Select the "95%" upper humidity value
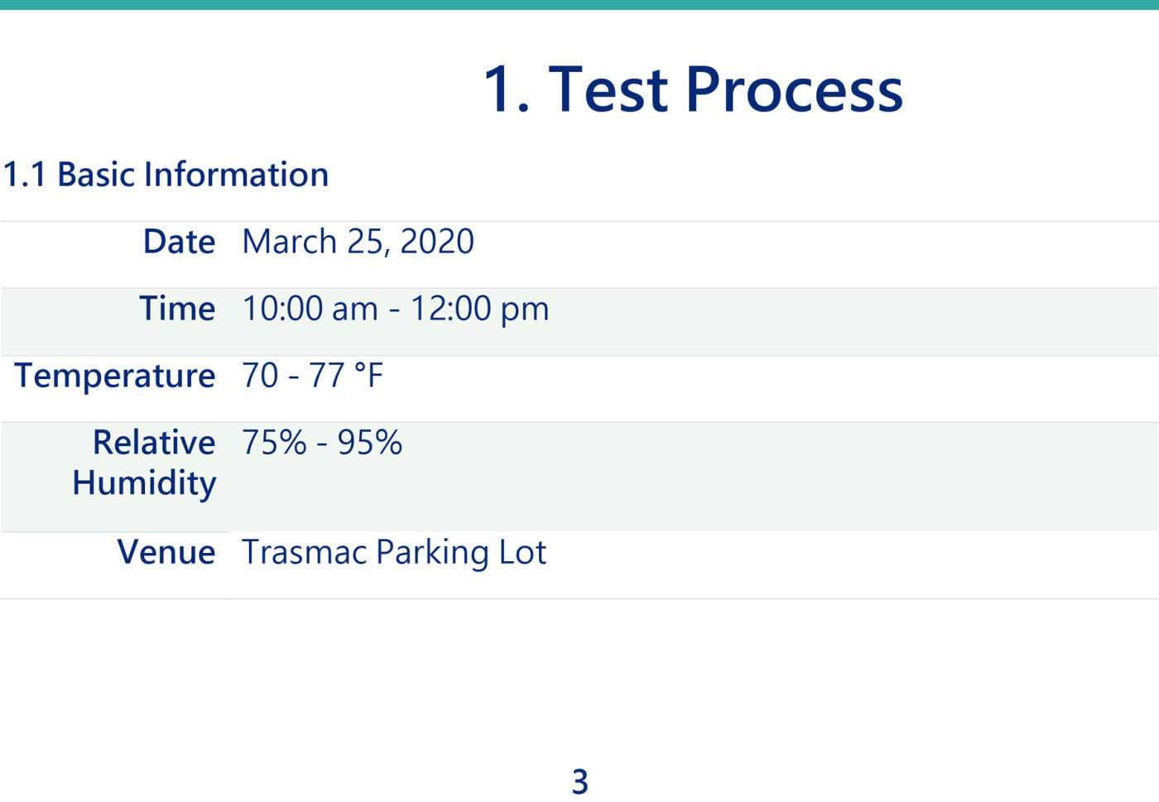This screenshot has height=802, width=1159. point(369,443)
